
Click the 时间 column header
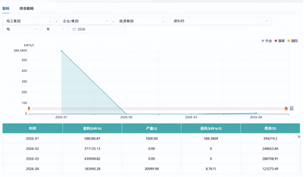[33, 128]
